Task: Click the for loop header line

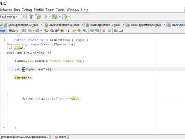Action: point(29,53)
